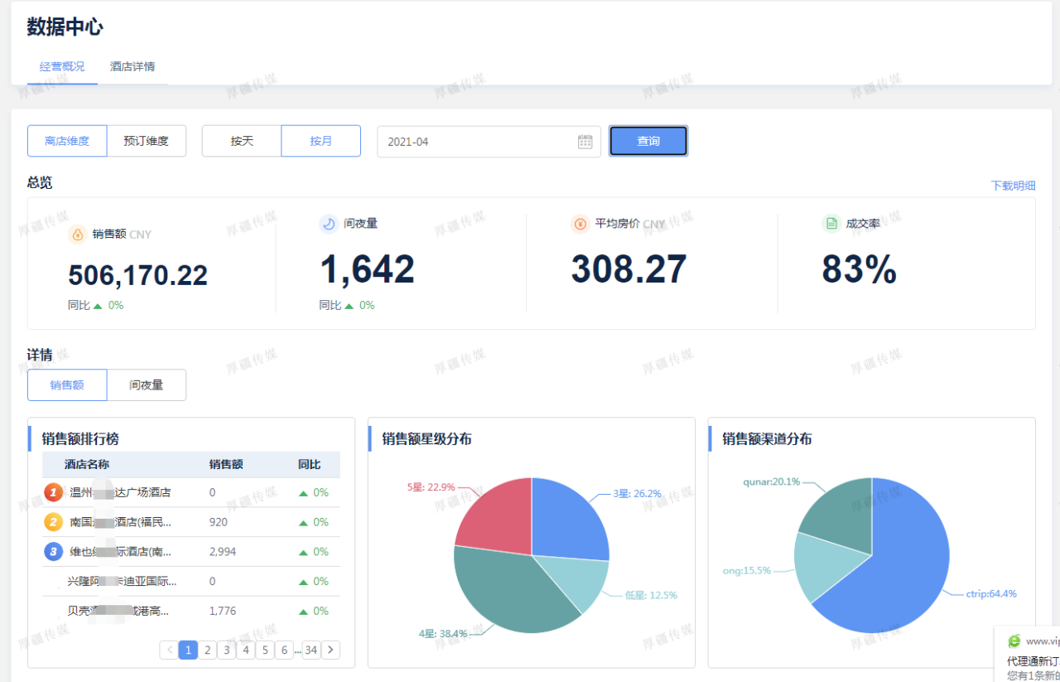Click the 查询 button

pyautogui.click(x=648, y=141)
